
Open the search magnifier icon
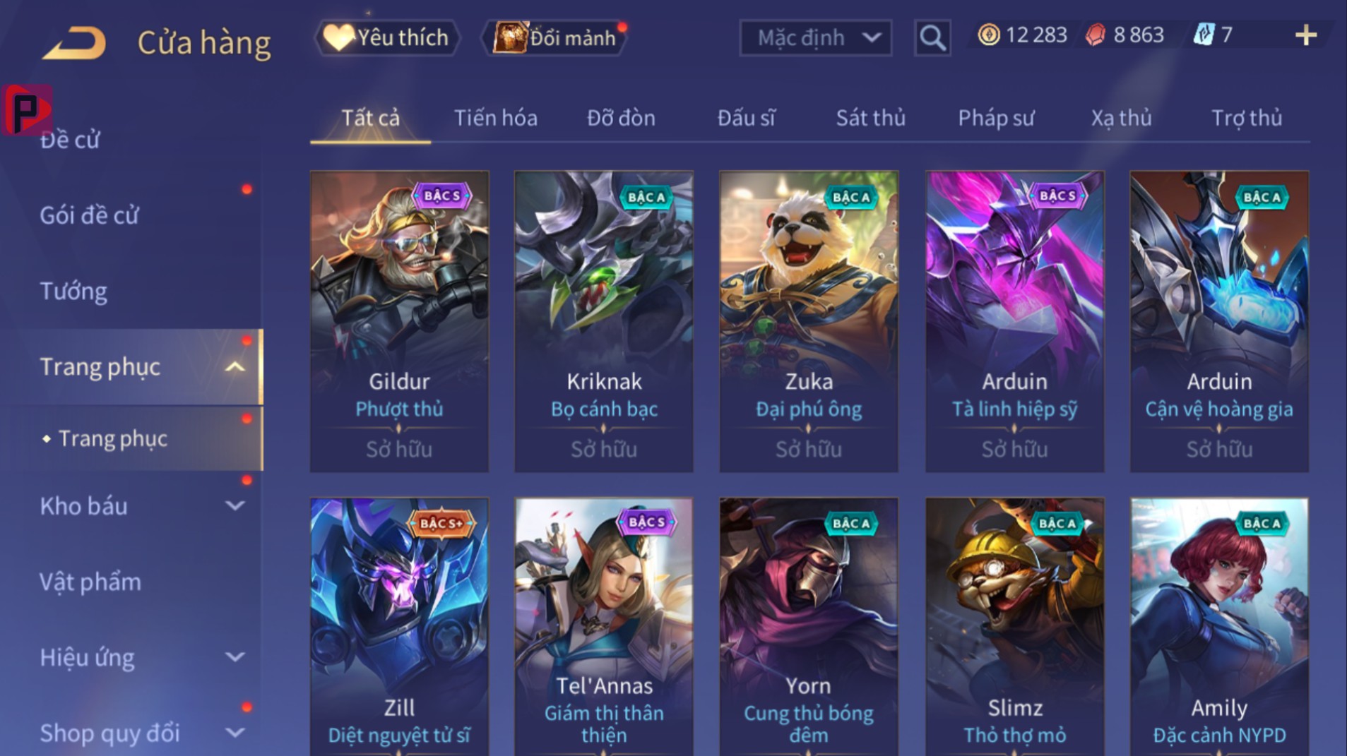[932, 37]
